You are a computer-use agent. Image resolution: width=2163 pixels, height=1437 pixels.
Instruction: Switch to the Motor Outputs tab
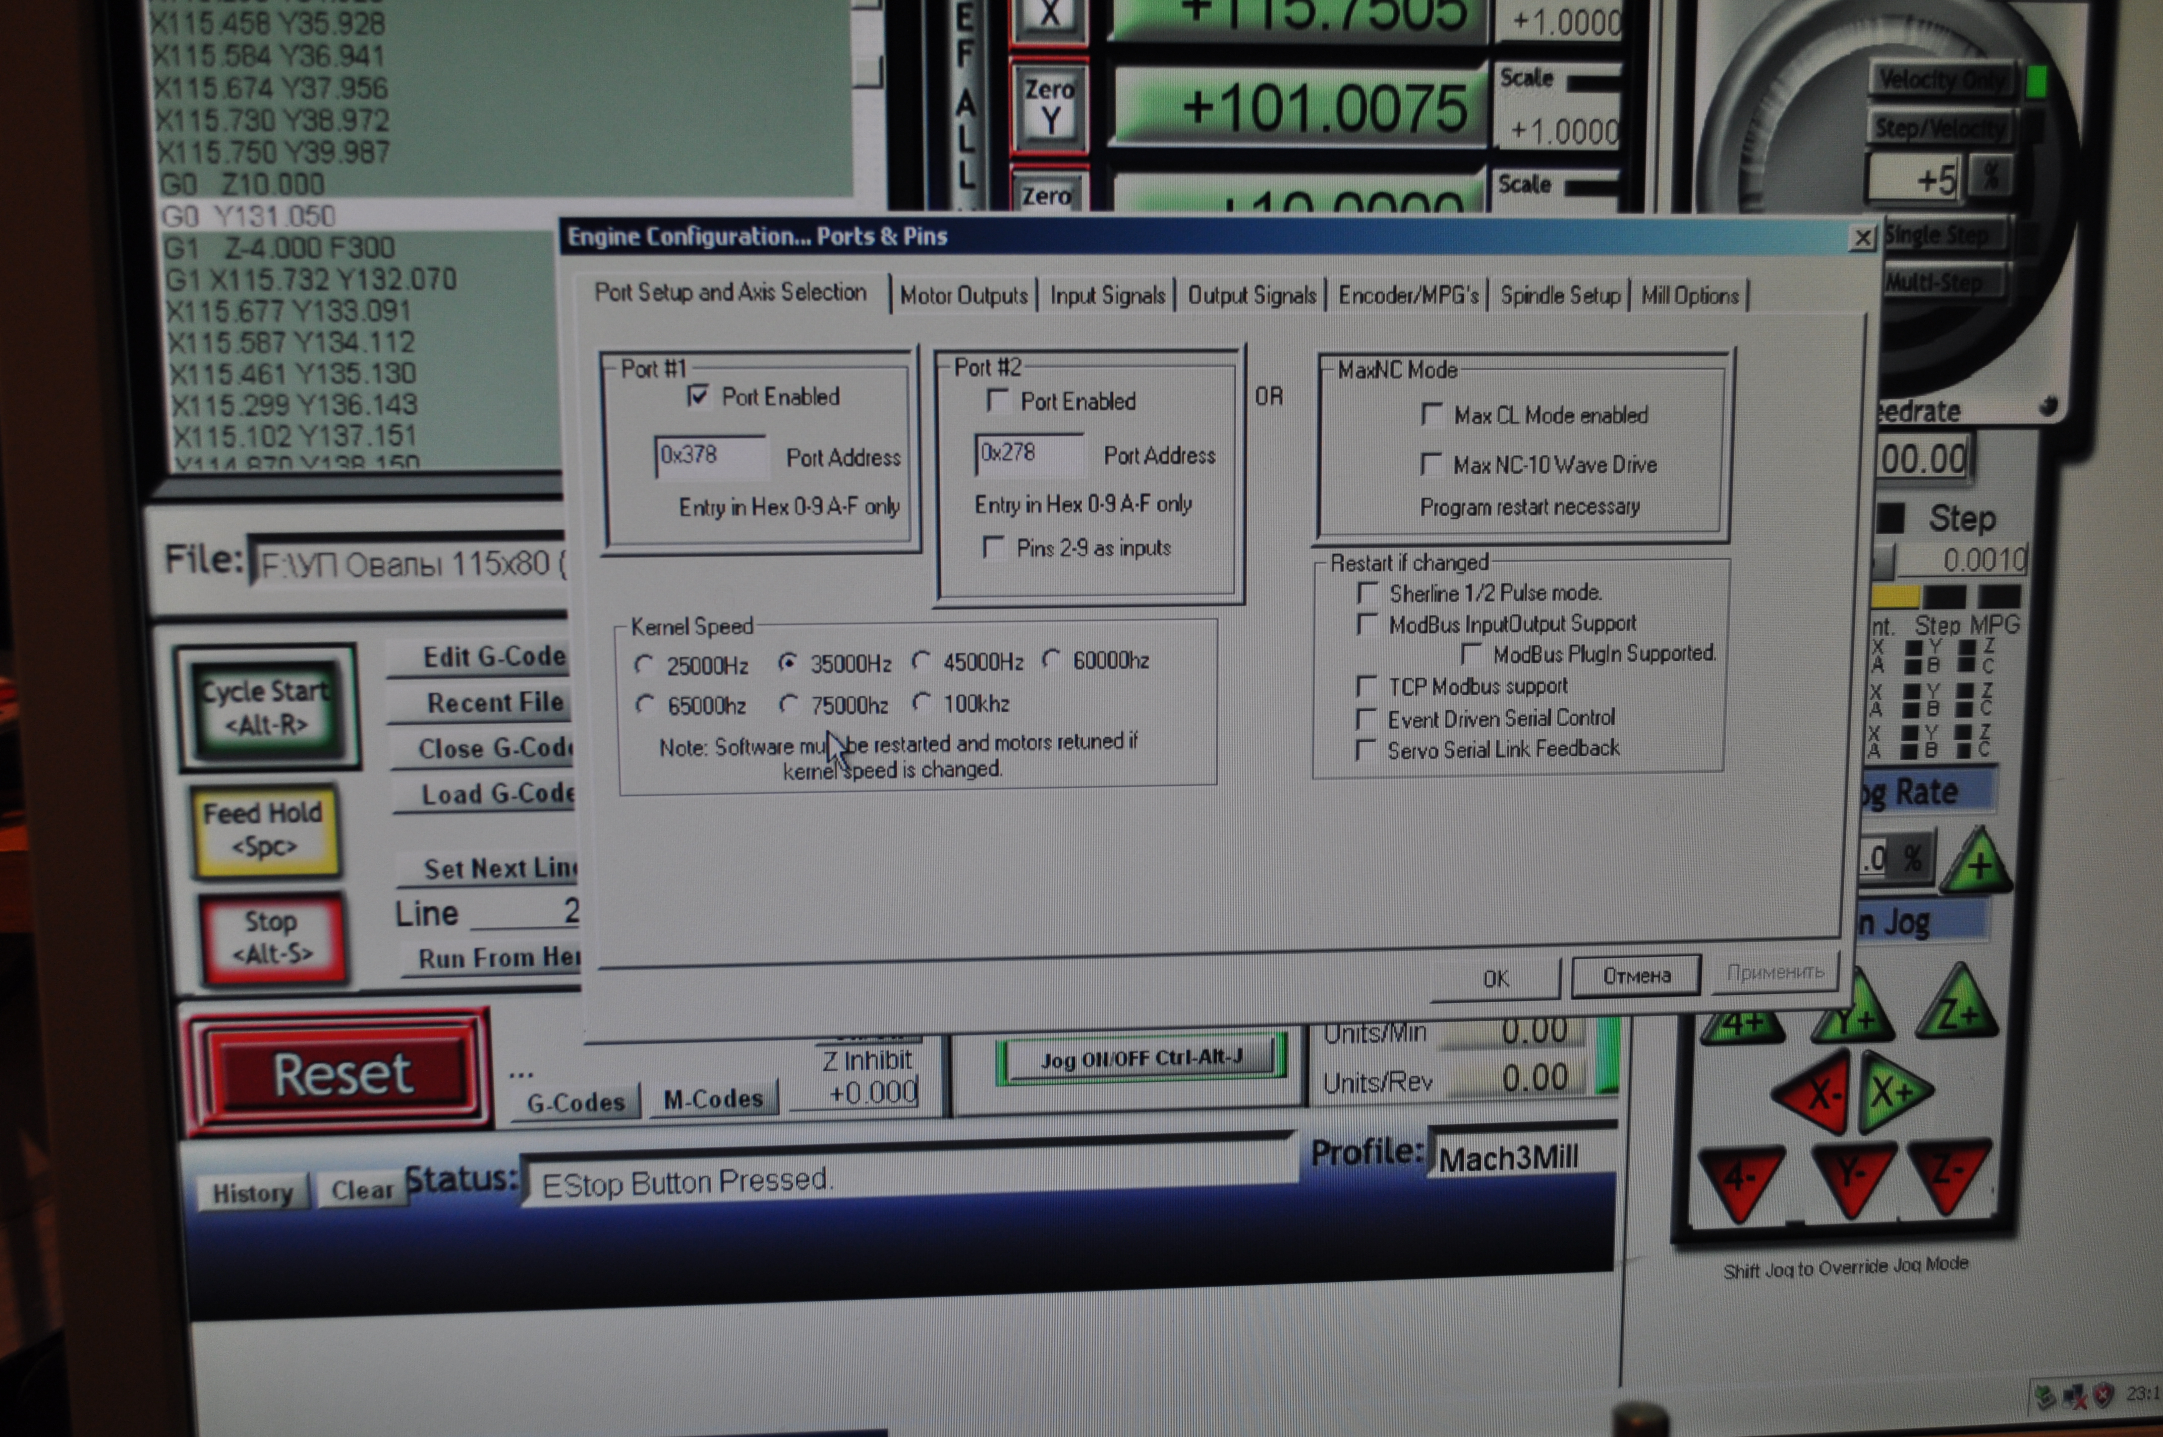pyautogui.click(x=963, y=295)
